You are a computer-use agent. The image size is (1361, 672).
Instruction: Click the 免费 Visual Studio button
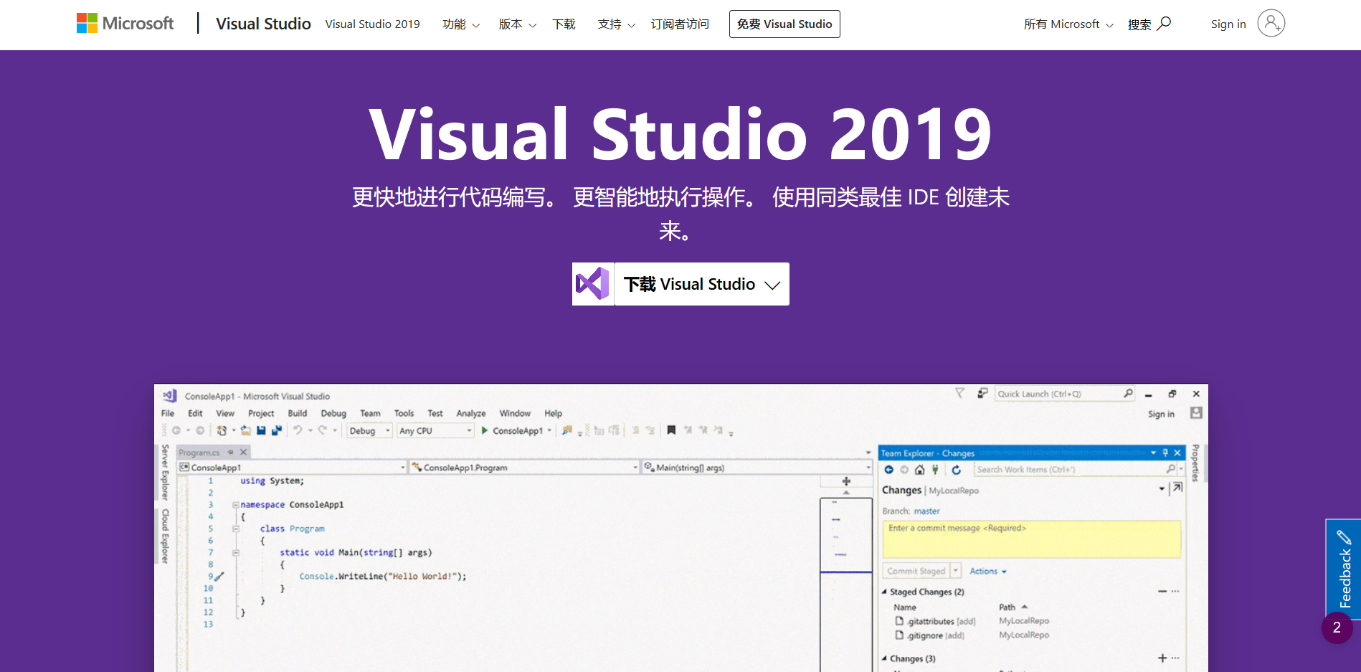(784, 24)
